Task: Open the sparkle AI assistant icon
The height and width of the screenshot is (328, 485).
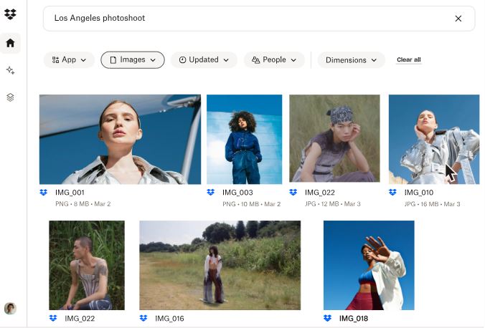Action: click(x=10, y=70)
